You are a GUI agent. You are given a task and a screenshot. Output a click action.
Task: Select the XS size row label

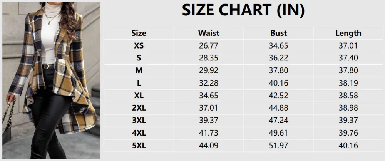pyautogui.click(x=139, y=45)
